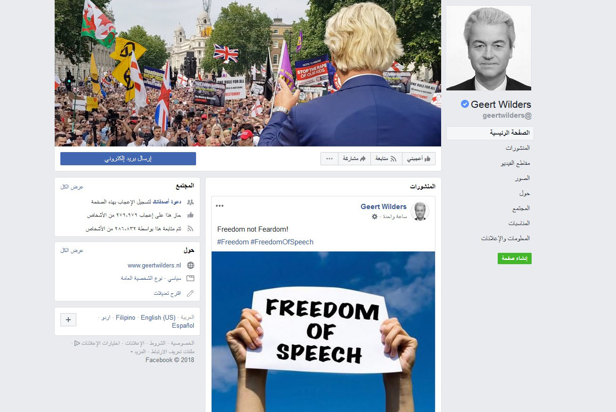Click the pencil suggest-edits icon
This screenshot has height=412, width=616.
[190, 293]
